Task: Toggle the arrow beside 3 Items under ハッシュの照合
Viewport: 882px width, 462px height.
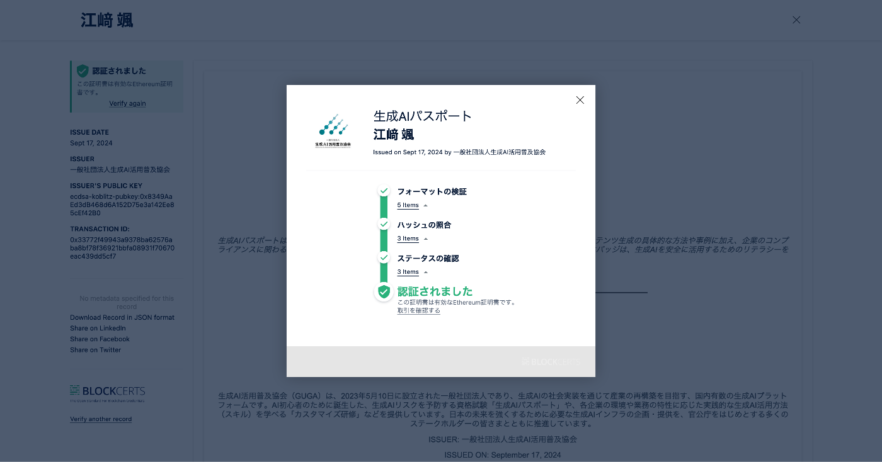Action: [426, 239]
